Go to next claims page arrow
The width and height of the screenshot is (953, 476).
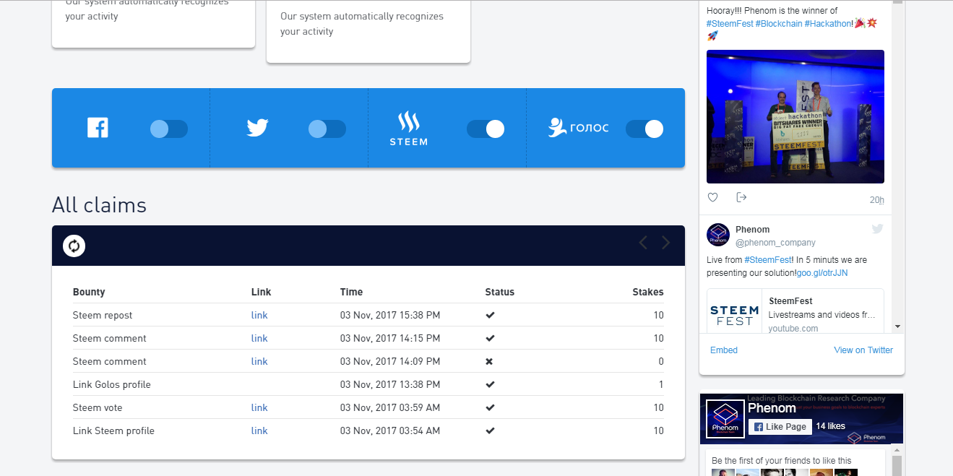[666, 243]
